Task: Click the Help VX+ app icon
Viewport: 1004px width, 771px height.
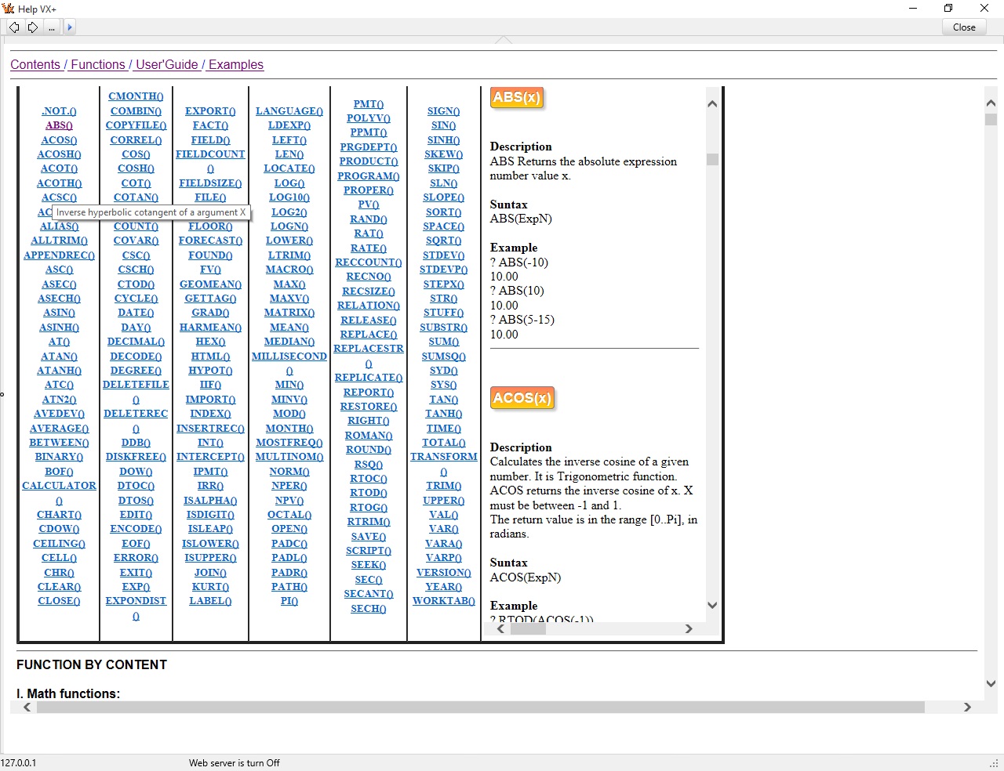Action: [x=9, y=9]
